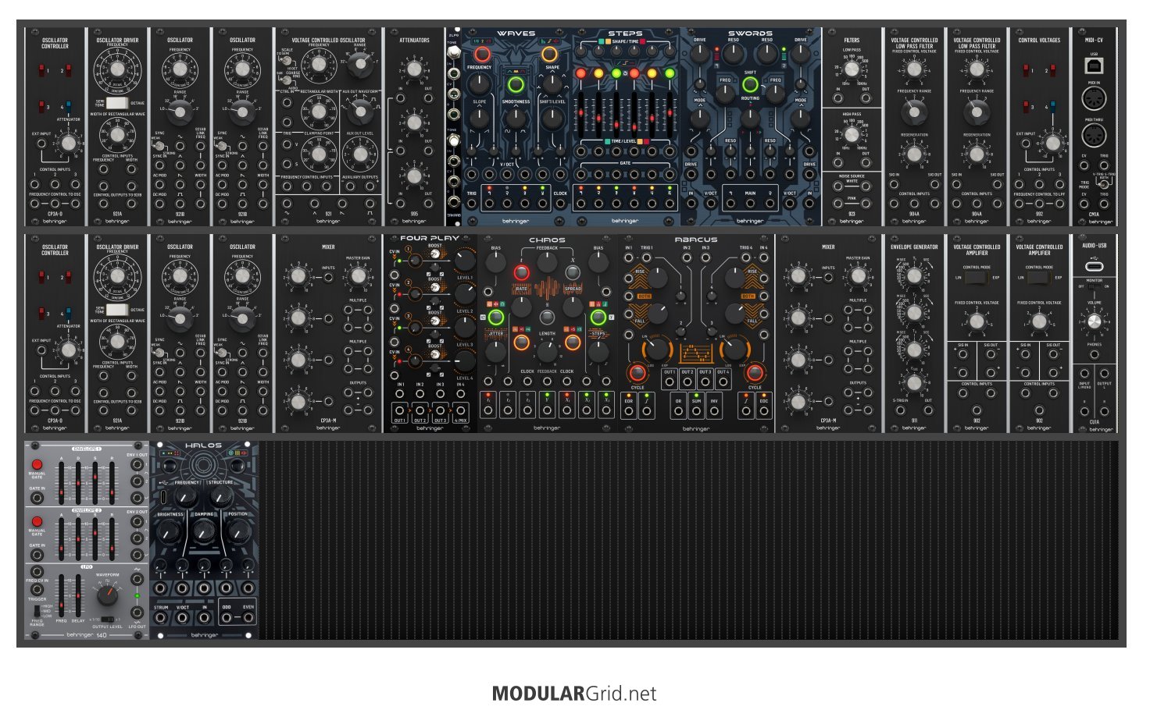This screenshot has width=1150, height=710.
Task: Click the 4/MIX output jack on FOUR PLAY
Action: click(x=461, y=410)
